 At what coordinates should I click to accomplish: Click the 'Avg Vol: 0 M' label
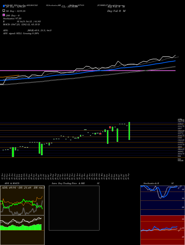(116, 7)
